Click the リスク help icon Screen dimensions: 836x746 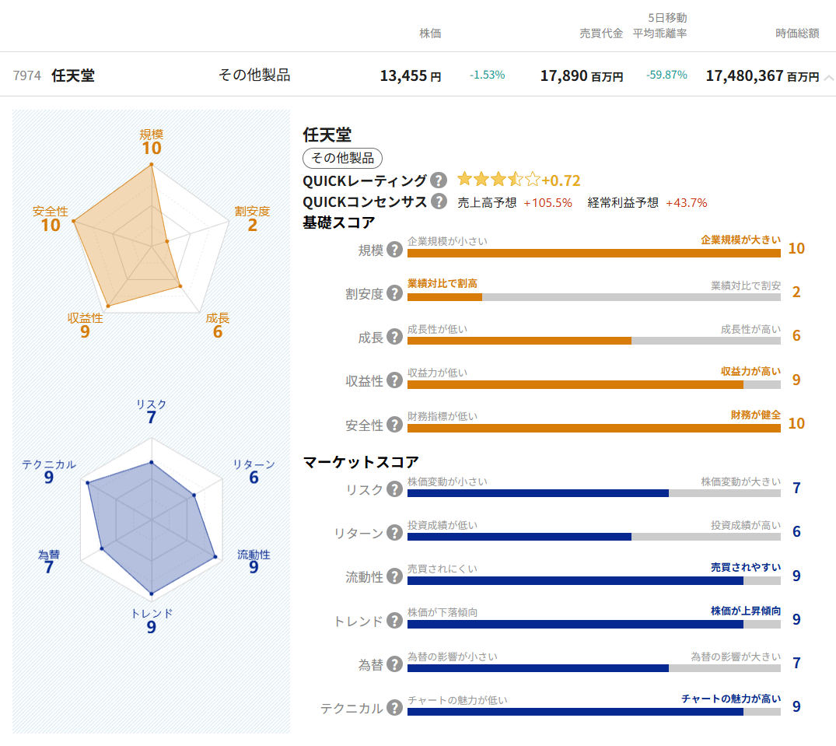tap(395, 490)
